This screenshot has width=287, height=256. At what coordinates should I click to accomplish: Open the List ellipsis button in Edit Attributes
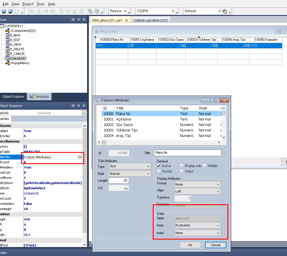click(126, 188)
